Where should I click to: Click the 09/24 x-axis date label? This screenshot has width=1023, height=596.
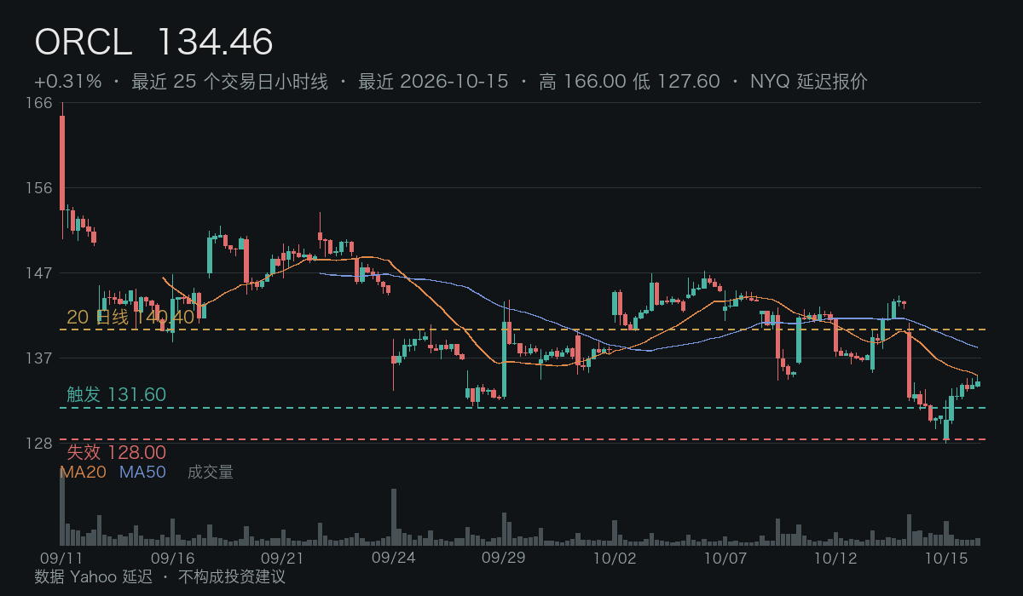pyautogui.click(x=394, y=559)
